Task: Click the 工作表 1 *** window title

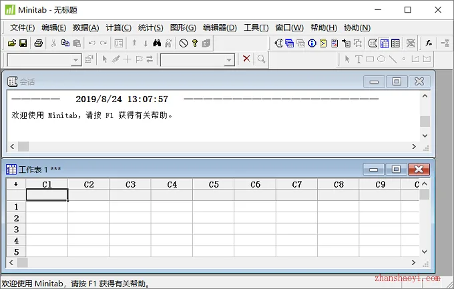Action: pyautogui.click(x=39, y=170)
